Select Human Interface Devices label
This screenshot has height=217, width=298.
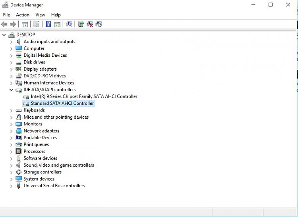[x=49, y=83]
